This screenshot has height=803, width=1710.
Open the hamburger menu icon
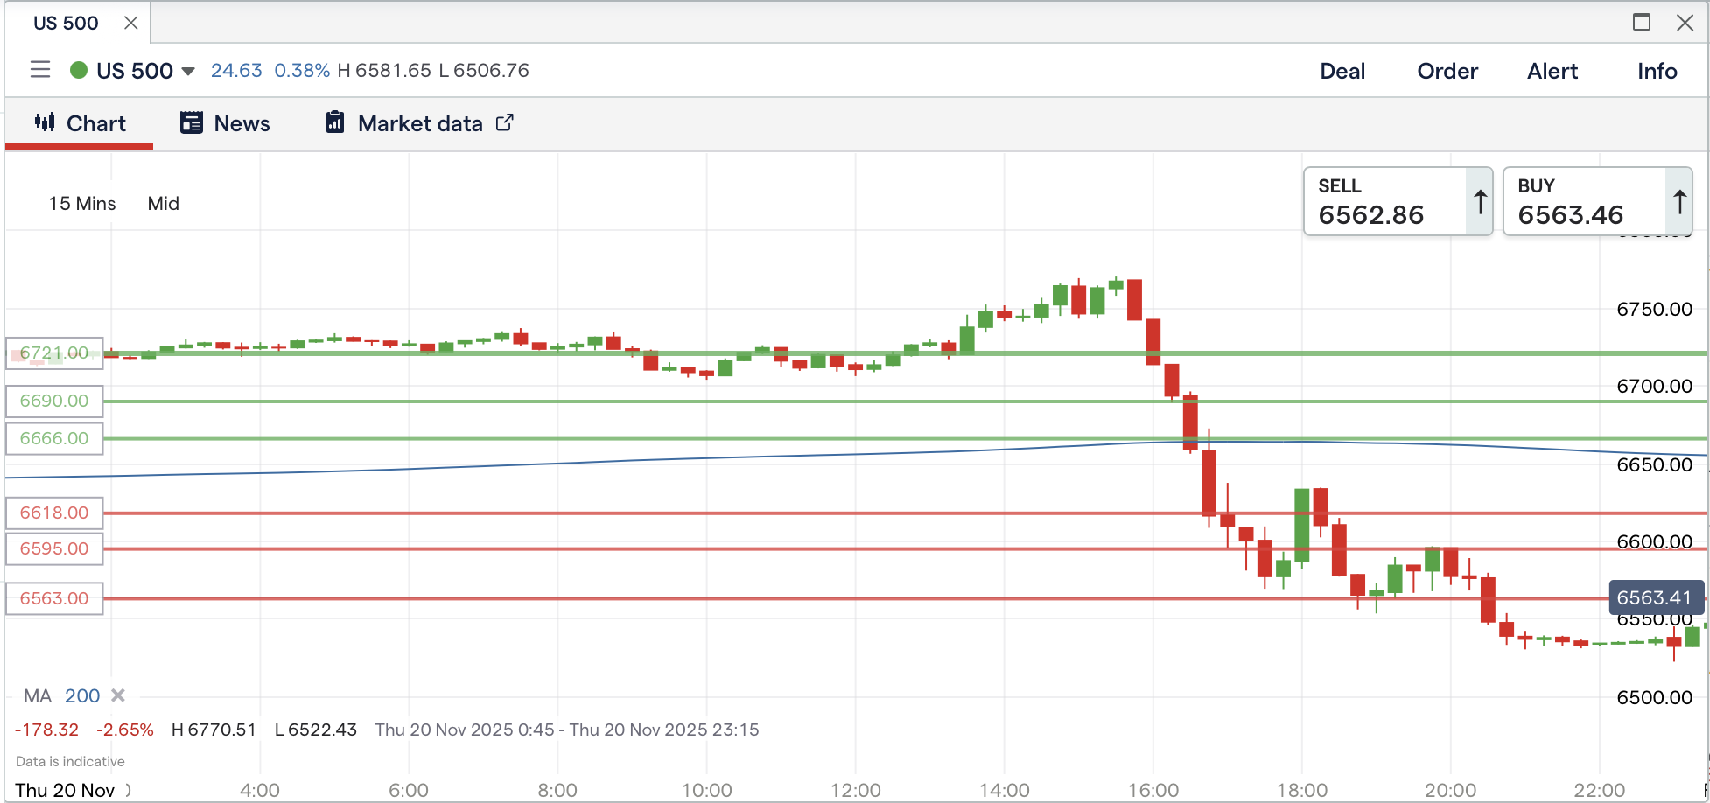40,70
